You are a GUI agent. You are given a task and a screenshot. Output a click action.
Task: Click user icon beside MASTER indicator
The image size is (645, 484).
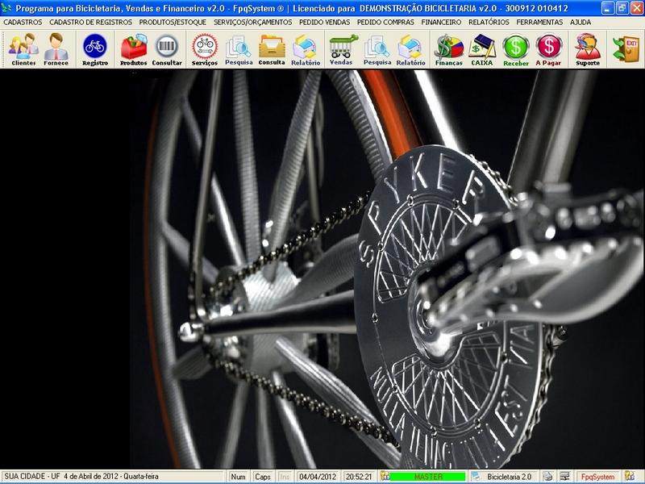(385, 476)
